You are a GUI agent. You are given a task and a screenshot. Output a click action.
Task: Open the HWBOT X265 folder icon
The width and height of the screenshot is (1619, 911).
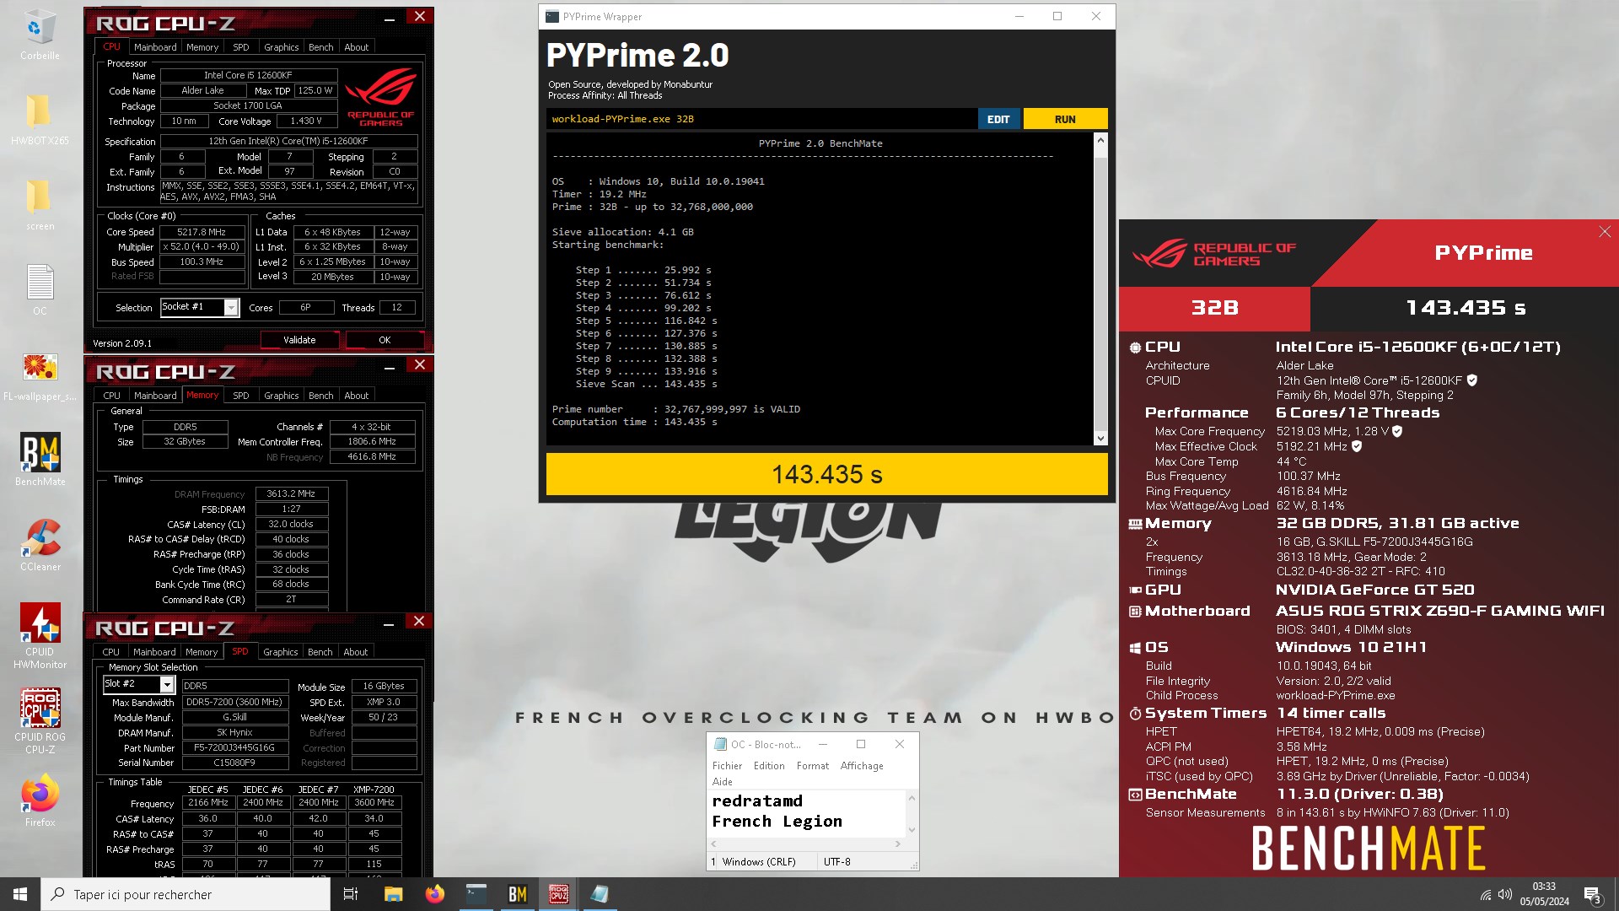click(40, 119)
